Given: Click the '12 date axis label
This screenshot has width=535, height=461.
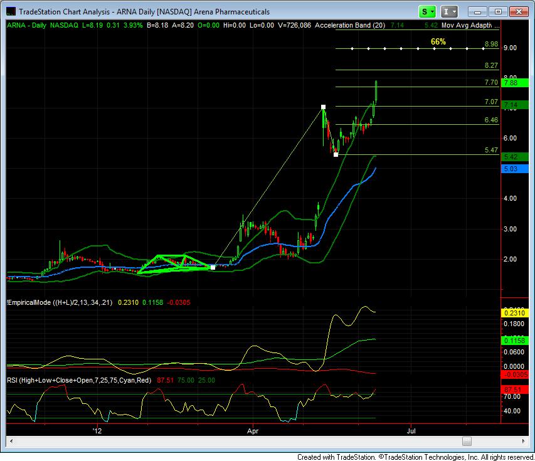Looking at the screenshot, I should (98, 431).
